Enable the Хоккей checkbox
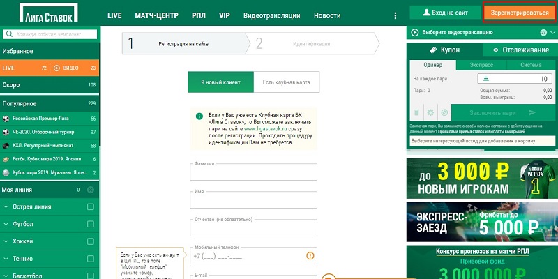 (x=90, y=242)
